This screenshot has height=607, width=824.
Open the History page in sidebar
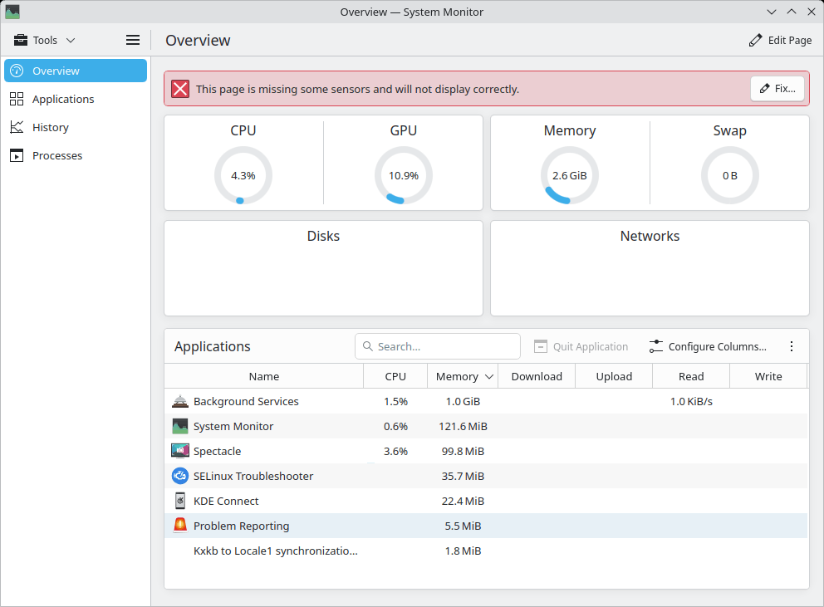coord(50,127)
